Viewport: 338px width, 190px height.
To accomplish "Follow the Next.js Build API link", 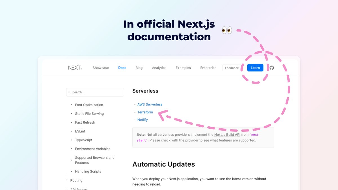I will click(x=227, y=135).
